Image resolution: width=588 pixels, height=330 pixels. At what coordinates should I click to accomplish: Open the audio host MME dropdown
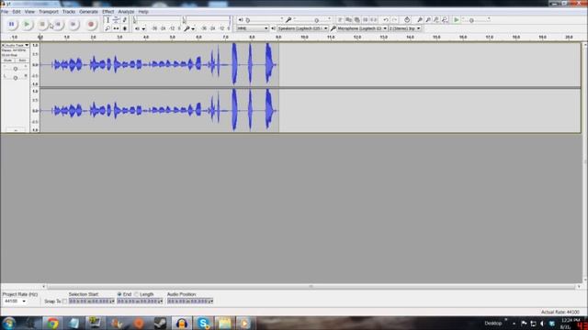coord(253,28)
